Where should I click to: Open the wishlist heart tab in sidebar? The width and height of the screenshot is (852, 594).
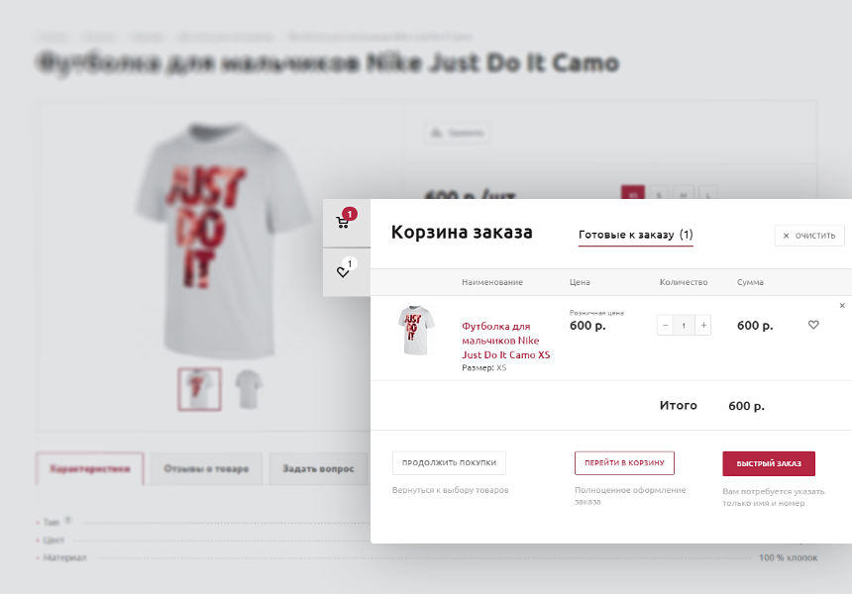346,271
